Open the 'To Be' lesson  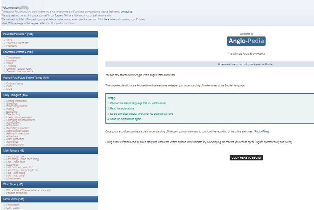coord(9,40)
